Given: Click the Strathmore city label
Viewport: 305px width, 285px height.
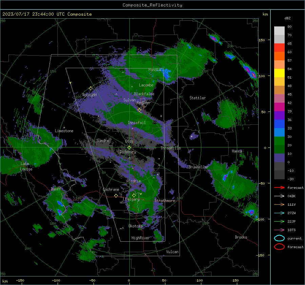Looking at the screenshot, I should [165, 201].
